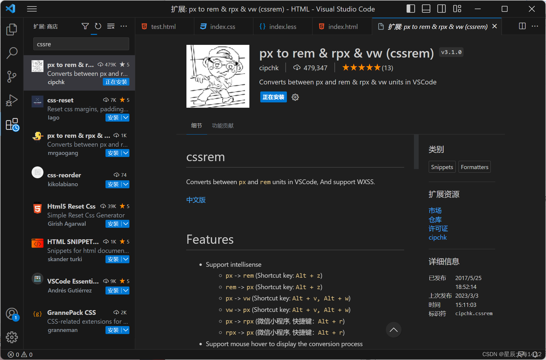The height and width of the screenshot is (360, 546).
Task: Expand install dropdown for css-reset
Action: [126, 117]
